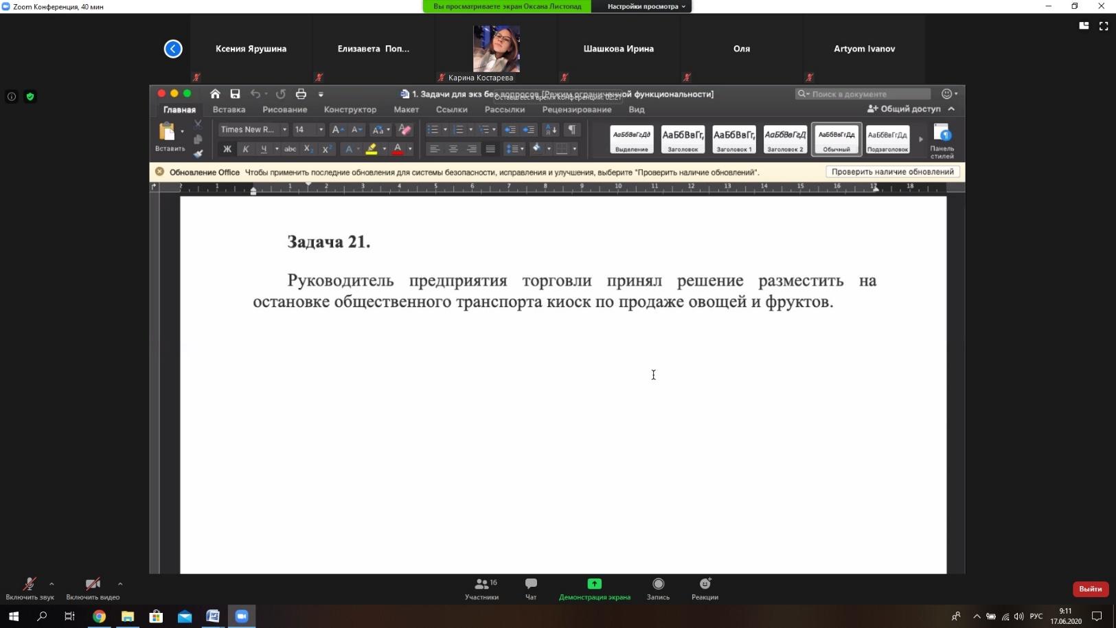Open Zoom reactions (Реакции)
1116x628 pixels.
(x=705, y=589)
